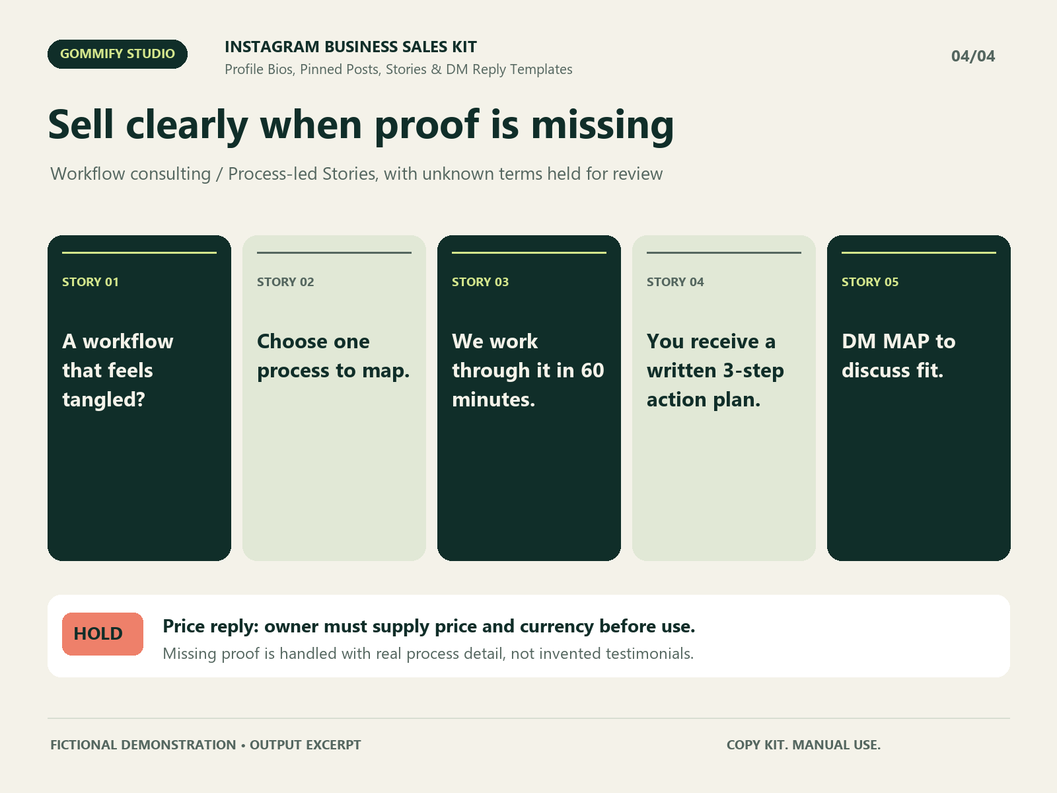Screen dimensions: 1057x793
Task: Click the Copy Kit. Manual Use. footer
Action: coord(803,745)
